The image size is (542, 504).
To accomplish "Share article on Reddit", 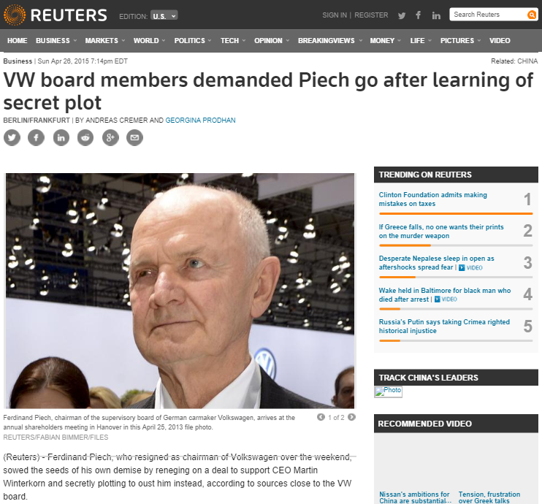I will click(x=85, y=137).
